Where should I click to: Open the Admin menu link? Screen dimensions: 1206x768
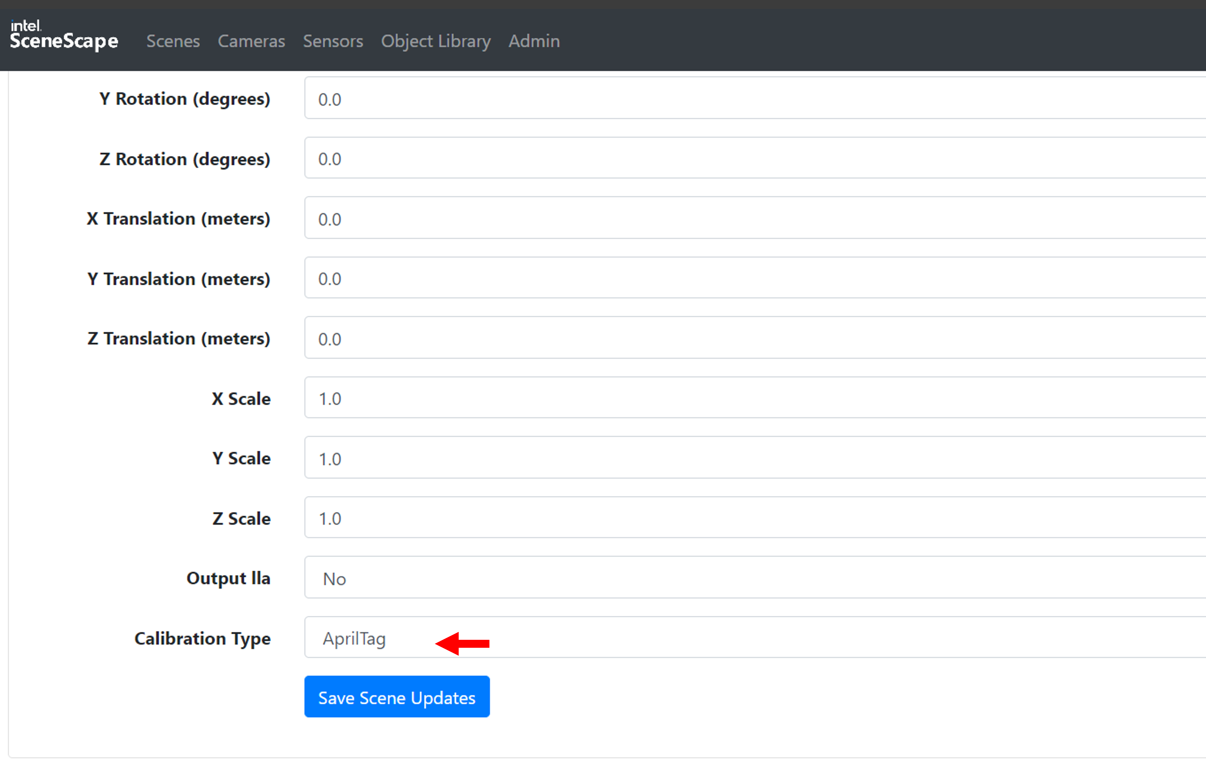click(533, 41)
